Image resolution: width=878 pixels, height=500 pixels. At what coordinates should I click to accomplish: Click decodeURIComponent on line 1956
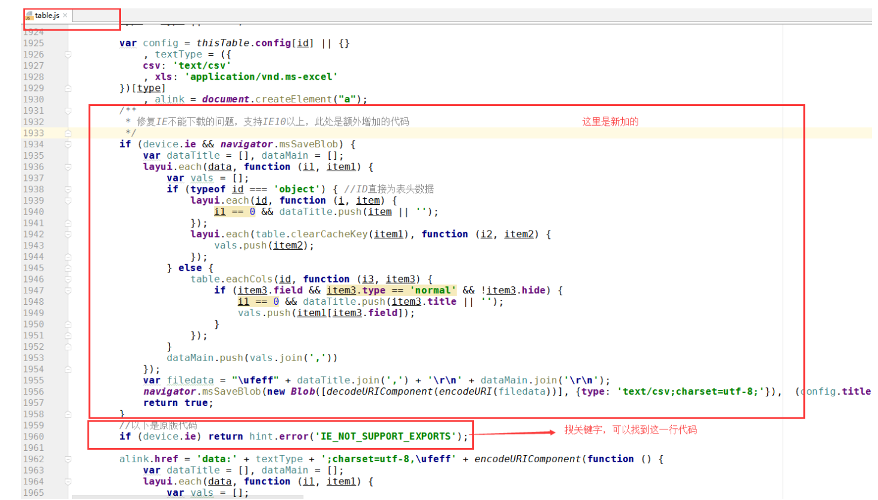pyautogui.click(x=380, y=392)
